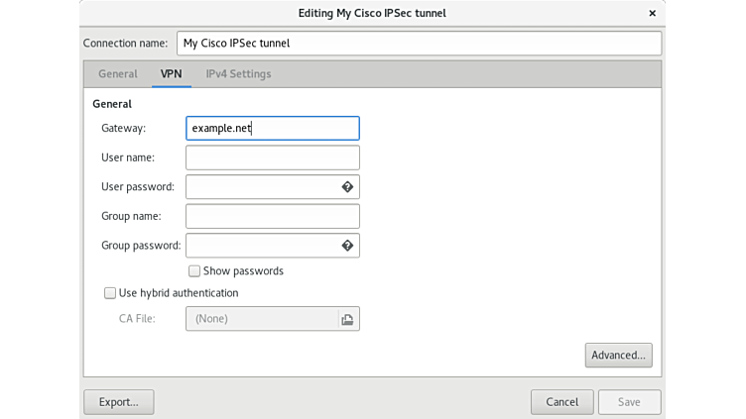Toggle Use hybrid authentication checkbox

point(110,293)
